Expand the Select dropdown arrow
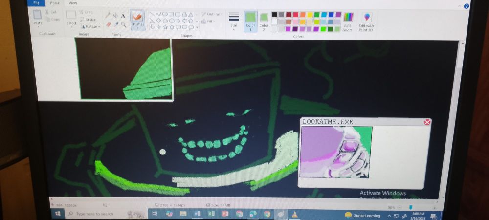Viewport: 489px width, 220px height. (x=71, y=27)
